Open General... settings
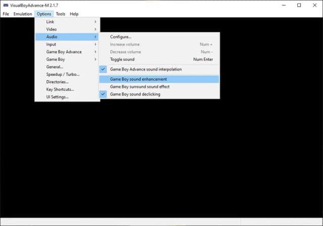 tap(67, 67)
